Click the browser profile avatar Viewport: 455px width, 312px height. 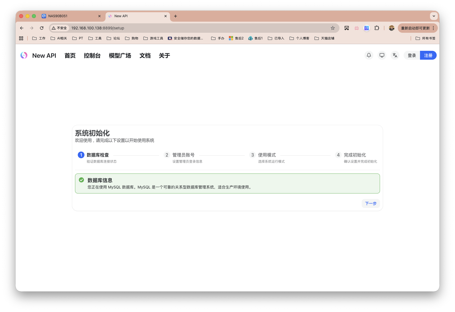391,28
